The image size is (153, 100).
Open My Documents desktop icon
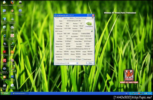(x=4, y=3)
